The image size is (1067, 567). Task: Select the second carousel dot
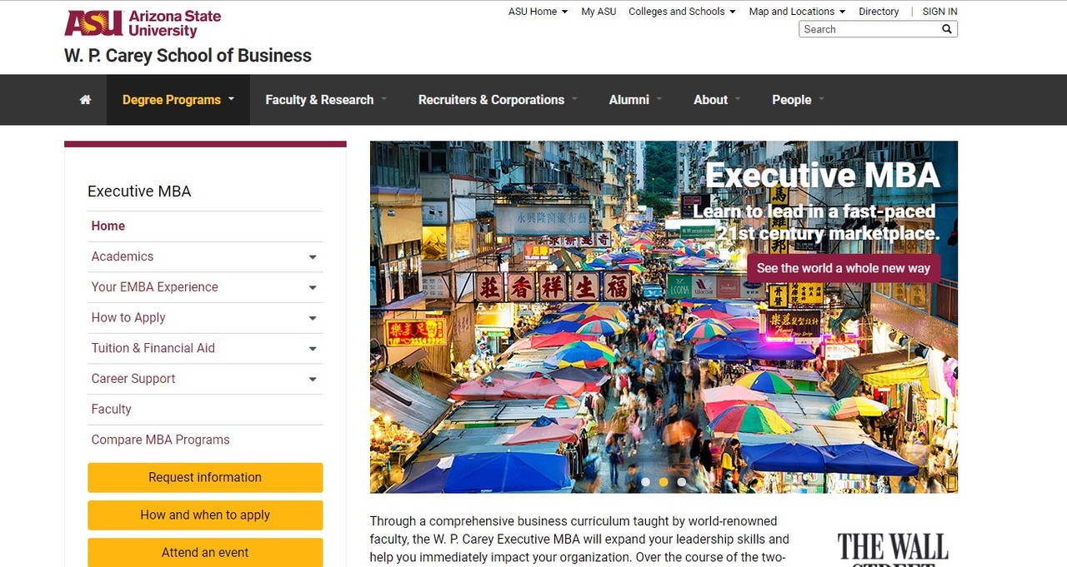tap(664, 481)
